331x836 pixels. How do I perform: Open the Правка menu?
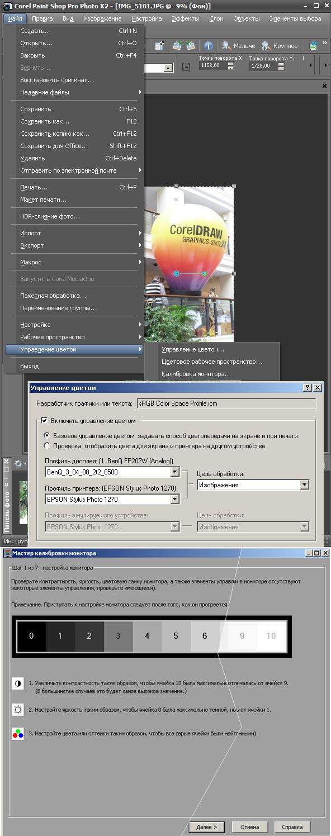coord(42,18)
